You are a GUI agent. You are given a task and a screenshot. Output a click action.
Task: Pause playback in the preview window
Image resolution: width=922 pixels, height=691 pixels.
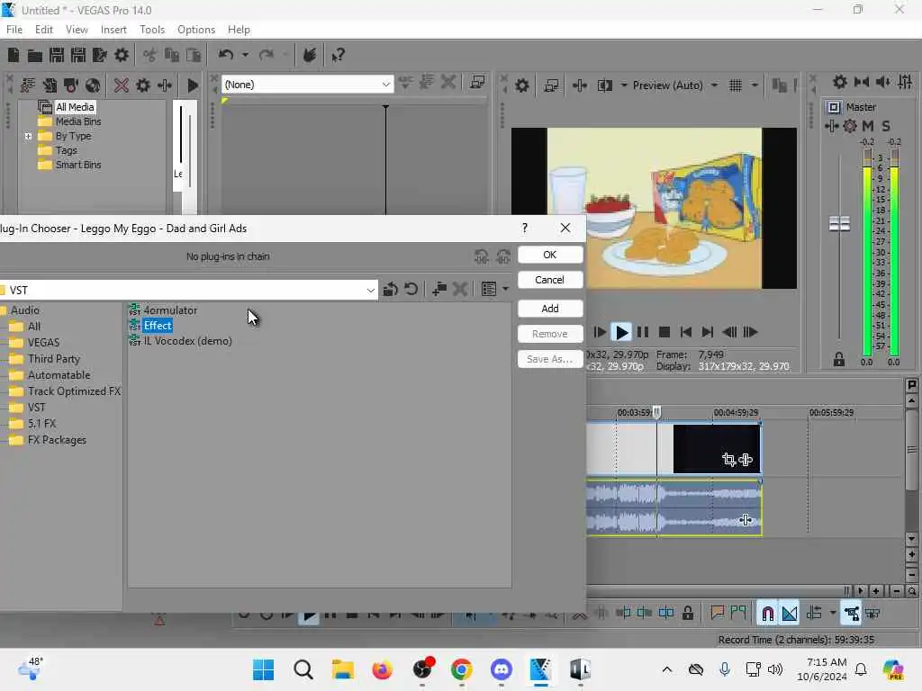coord(643,332)
